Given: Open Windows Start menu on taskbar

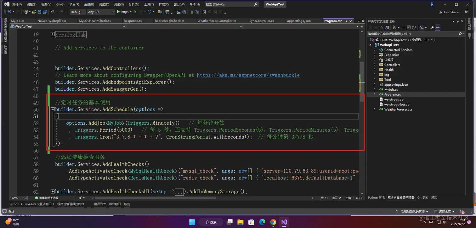Looking at the screenshot, I should coord(192,222).
